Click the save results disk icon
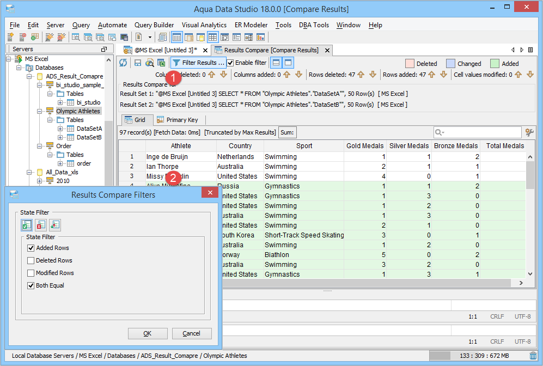The image size is (543, 366). 138,63
